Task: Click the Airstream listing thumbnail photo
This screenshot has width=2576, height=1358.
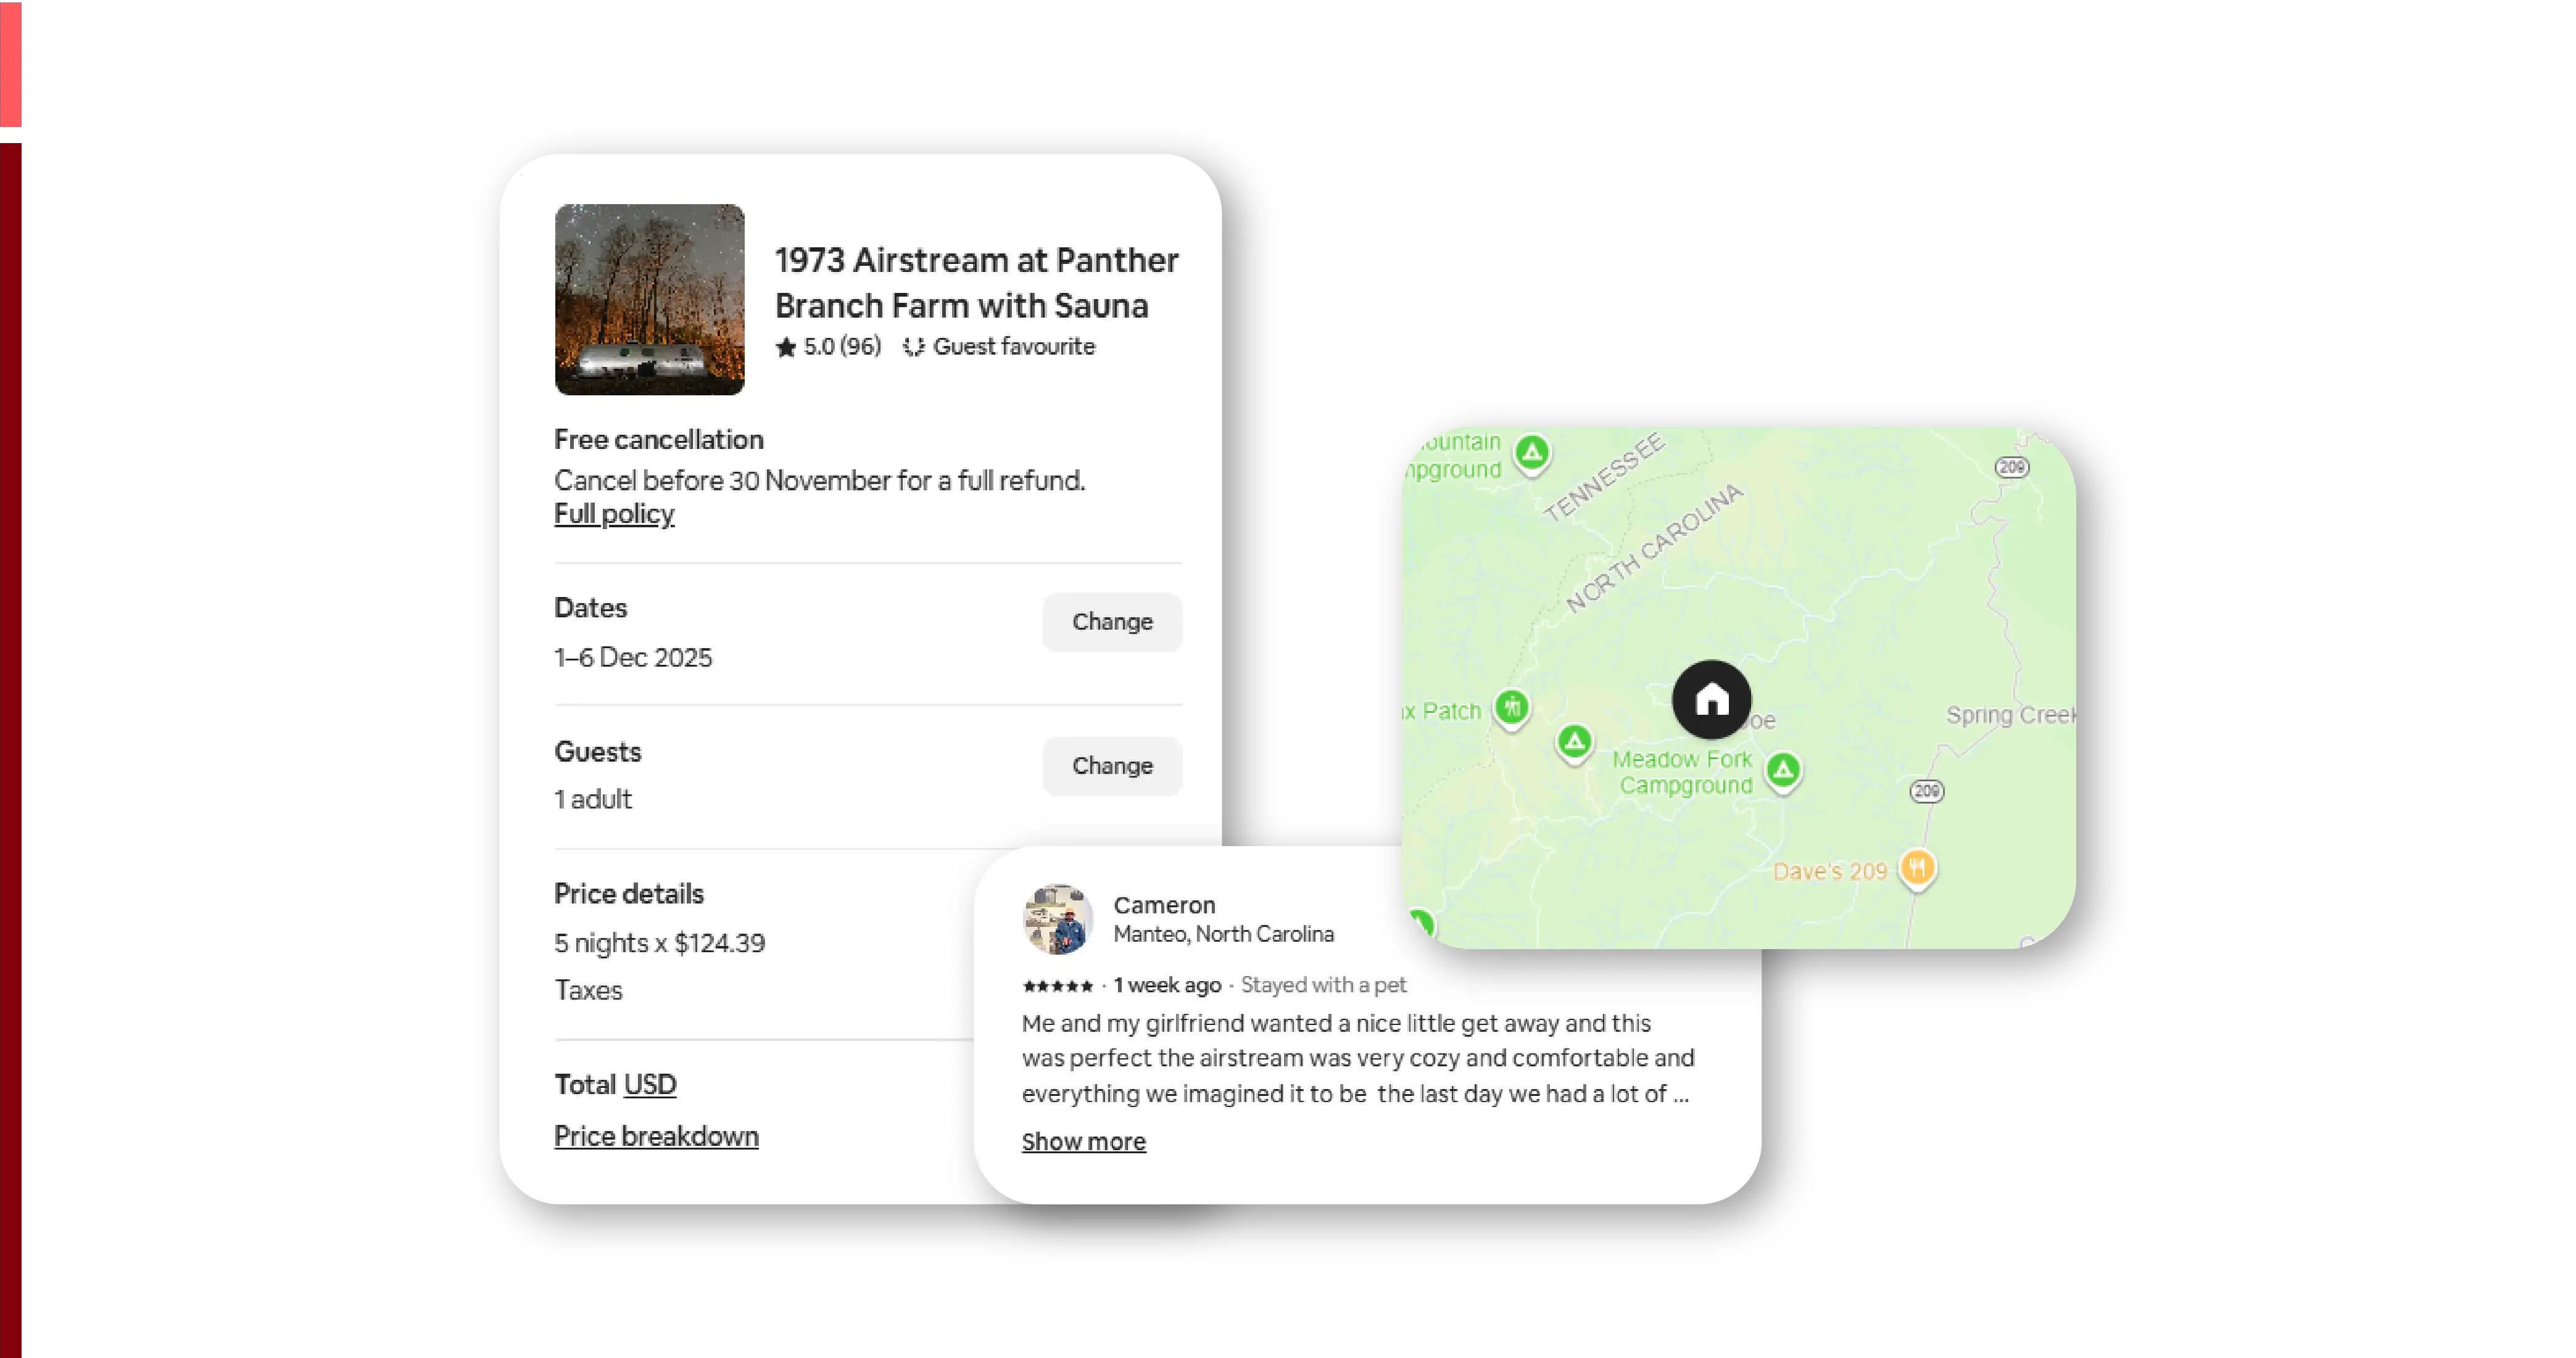Action: pos(650,298)
